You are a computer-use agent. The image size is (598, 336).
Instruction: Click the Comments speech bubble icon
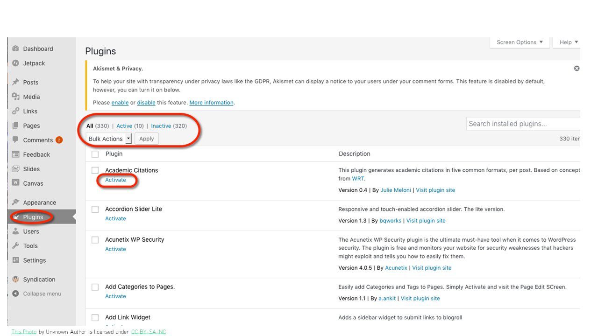click(x=15, y=140)
